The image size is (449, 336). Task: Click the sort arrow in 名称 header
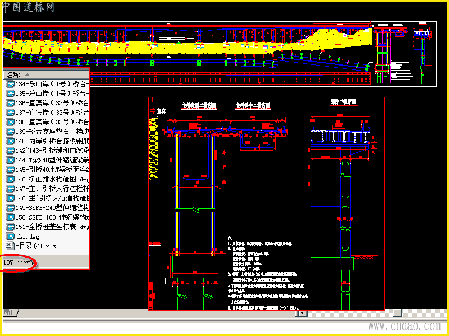[x=27, y=75]
